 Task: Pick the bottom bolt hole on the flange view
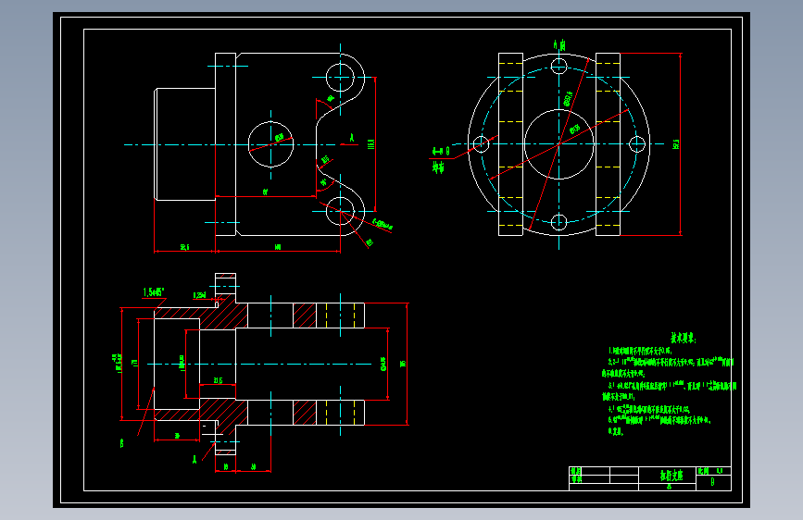click(558, 222)
